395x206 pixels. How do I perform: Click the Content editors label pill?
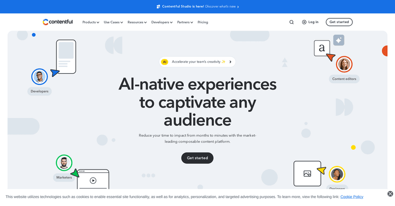point(344,79)
